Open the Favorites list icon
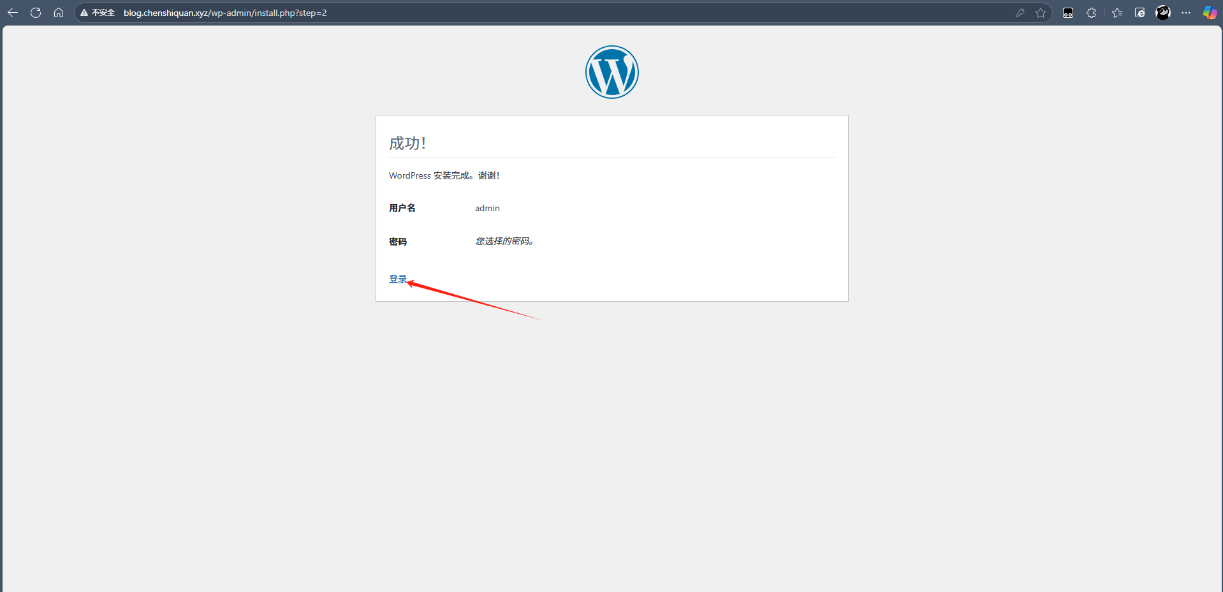This screenshot has width=1223, height=592. click(1117, 13)
